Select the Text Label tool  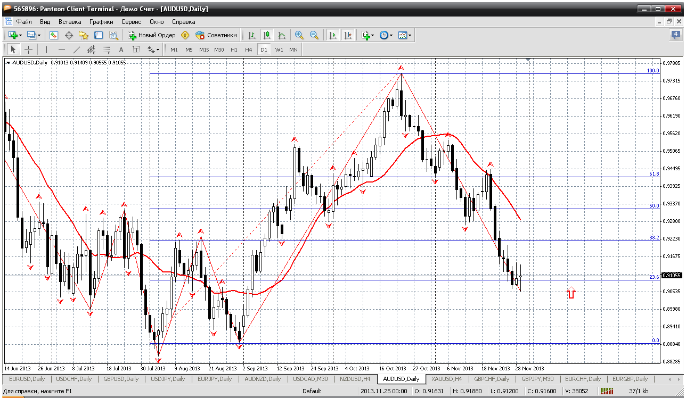(x=136, y=49)
